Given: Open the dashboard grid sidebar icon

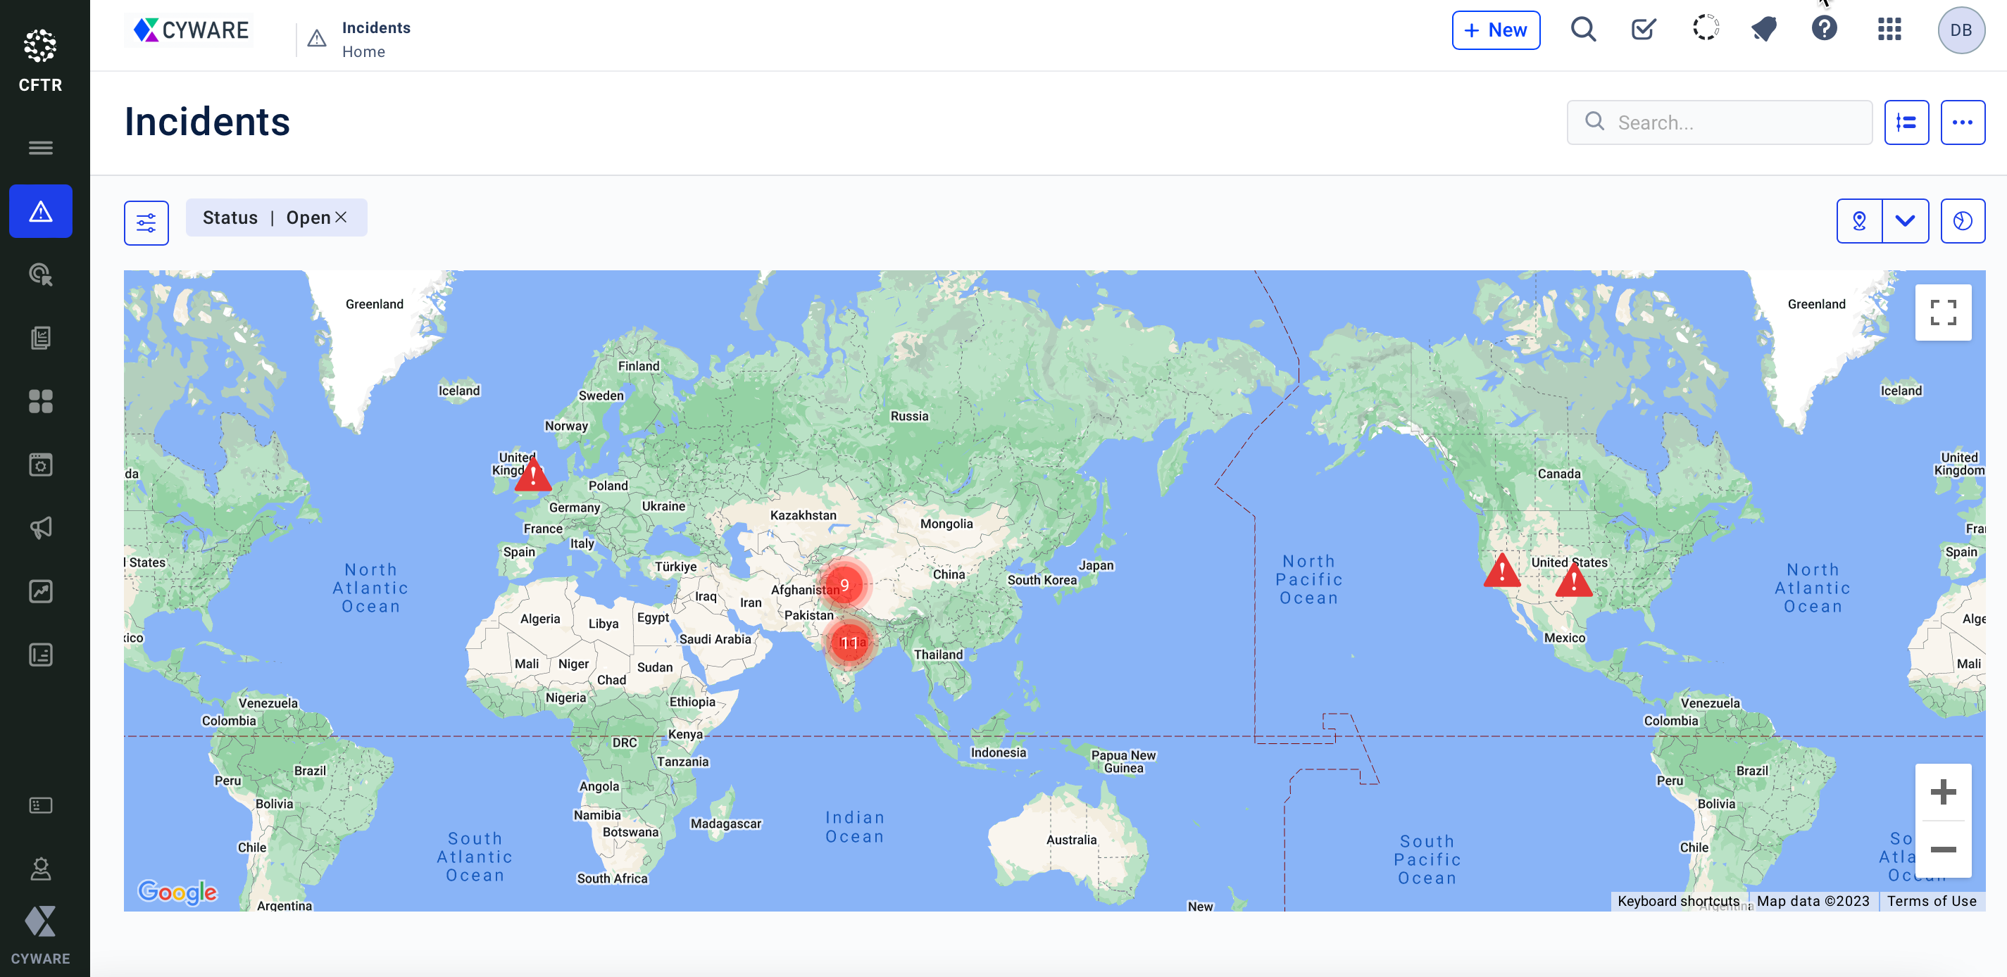Looking at the screenshot, I should [x=41, y=402].
